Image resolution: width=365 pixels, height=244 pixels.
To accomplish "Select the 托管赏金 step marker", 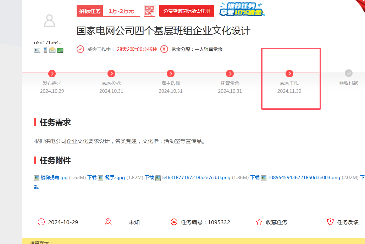I will [230, 73].
